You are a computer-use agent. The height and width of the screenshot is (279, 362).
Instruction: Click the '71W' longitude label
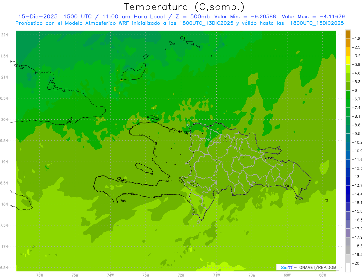click(216, 275)
